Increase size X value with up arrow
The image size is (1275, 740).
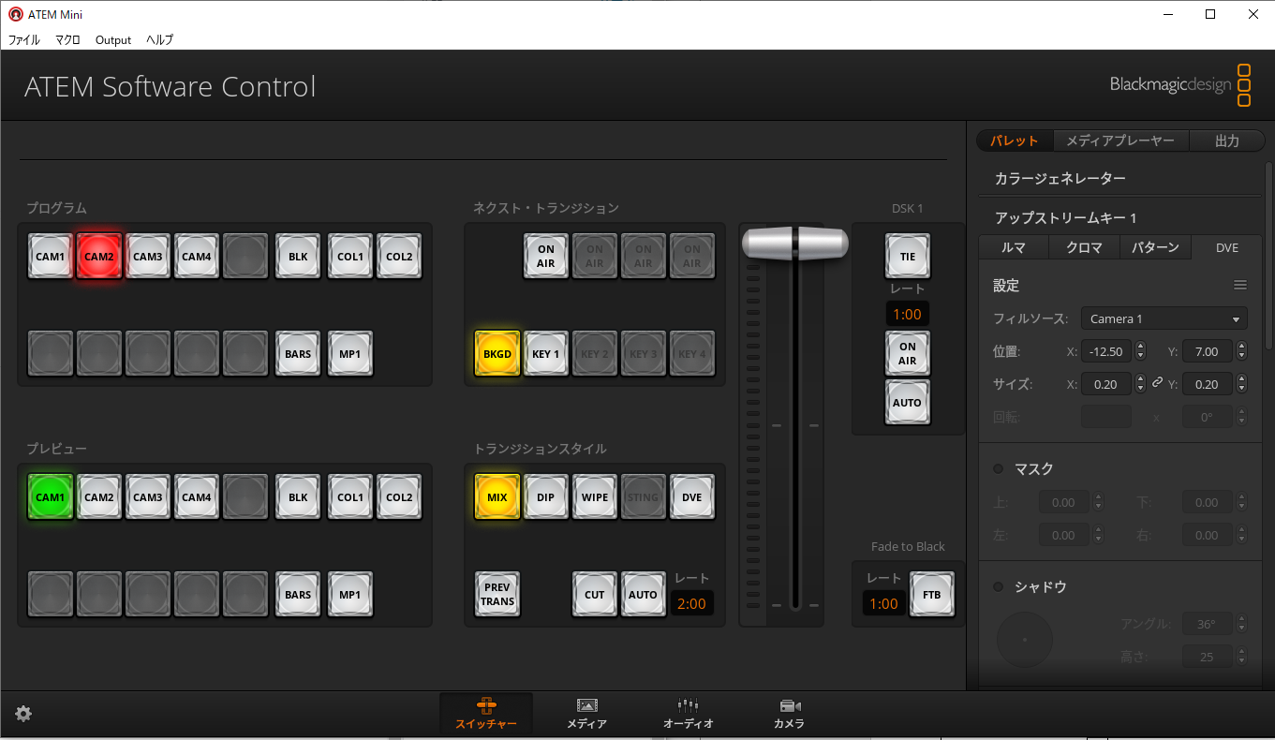pos(1140,378)
